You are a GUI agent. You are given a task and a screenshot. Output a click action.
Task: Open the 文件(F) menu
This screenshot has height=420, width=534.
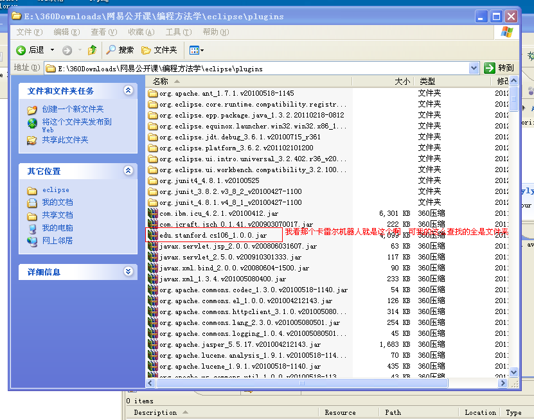tap(30, 32)
